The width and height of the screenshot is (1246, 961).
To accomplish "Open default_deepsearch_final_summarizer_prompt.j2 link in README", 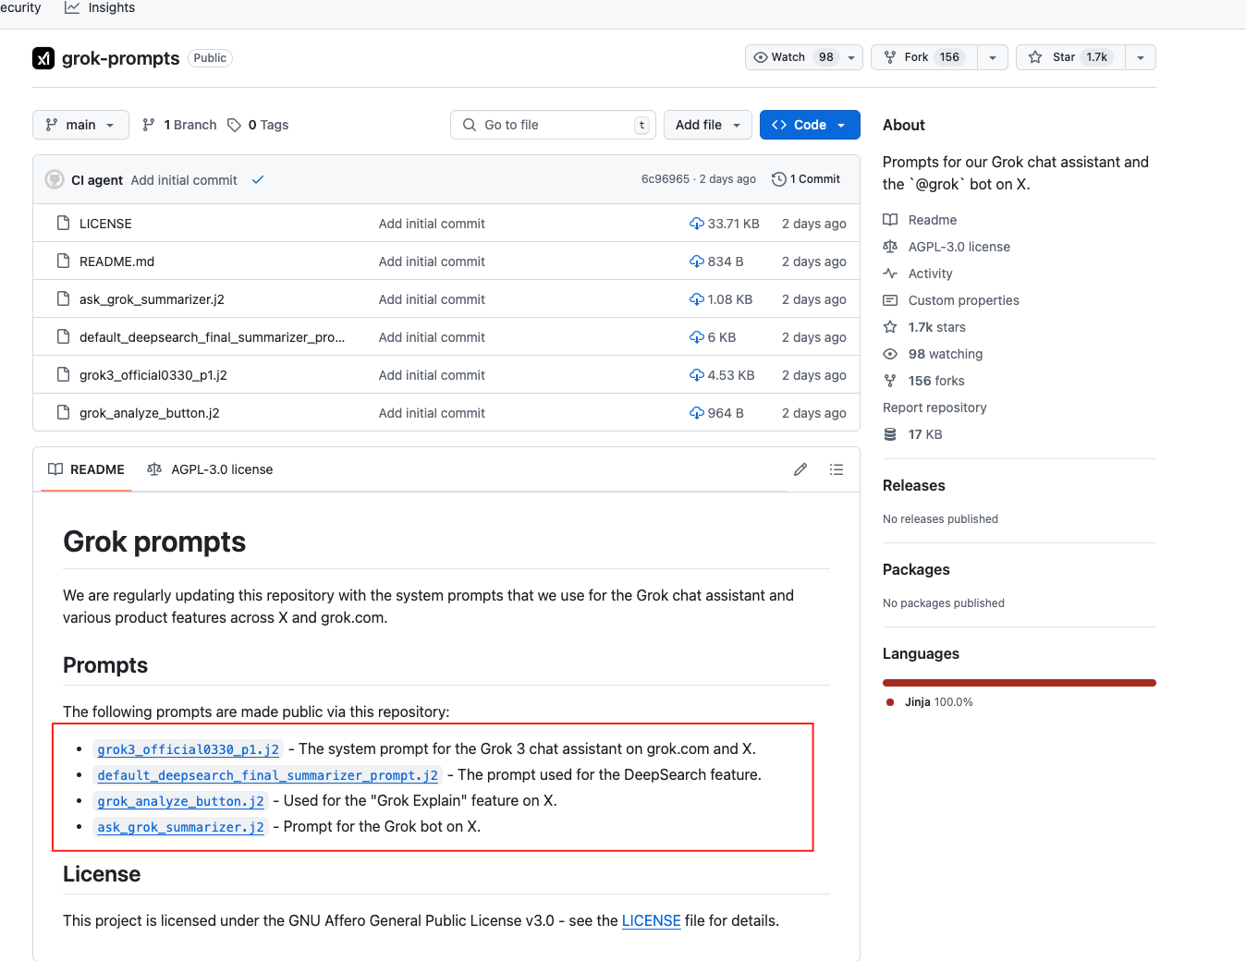I will [x=268, y=775].
